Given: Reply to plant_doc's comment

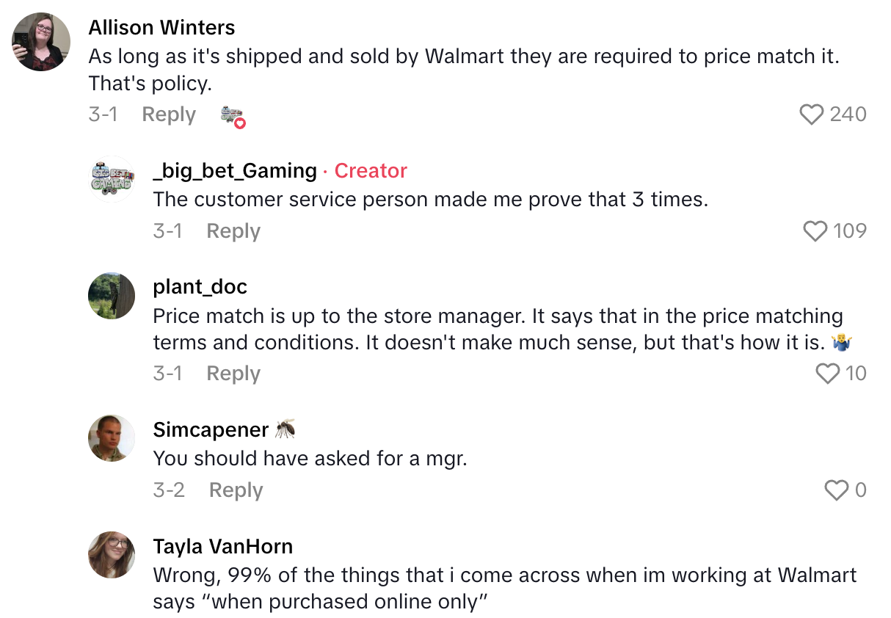Looking at the screenshot, I should (233, 374).
